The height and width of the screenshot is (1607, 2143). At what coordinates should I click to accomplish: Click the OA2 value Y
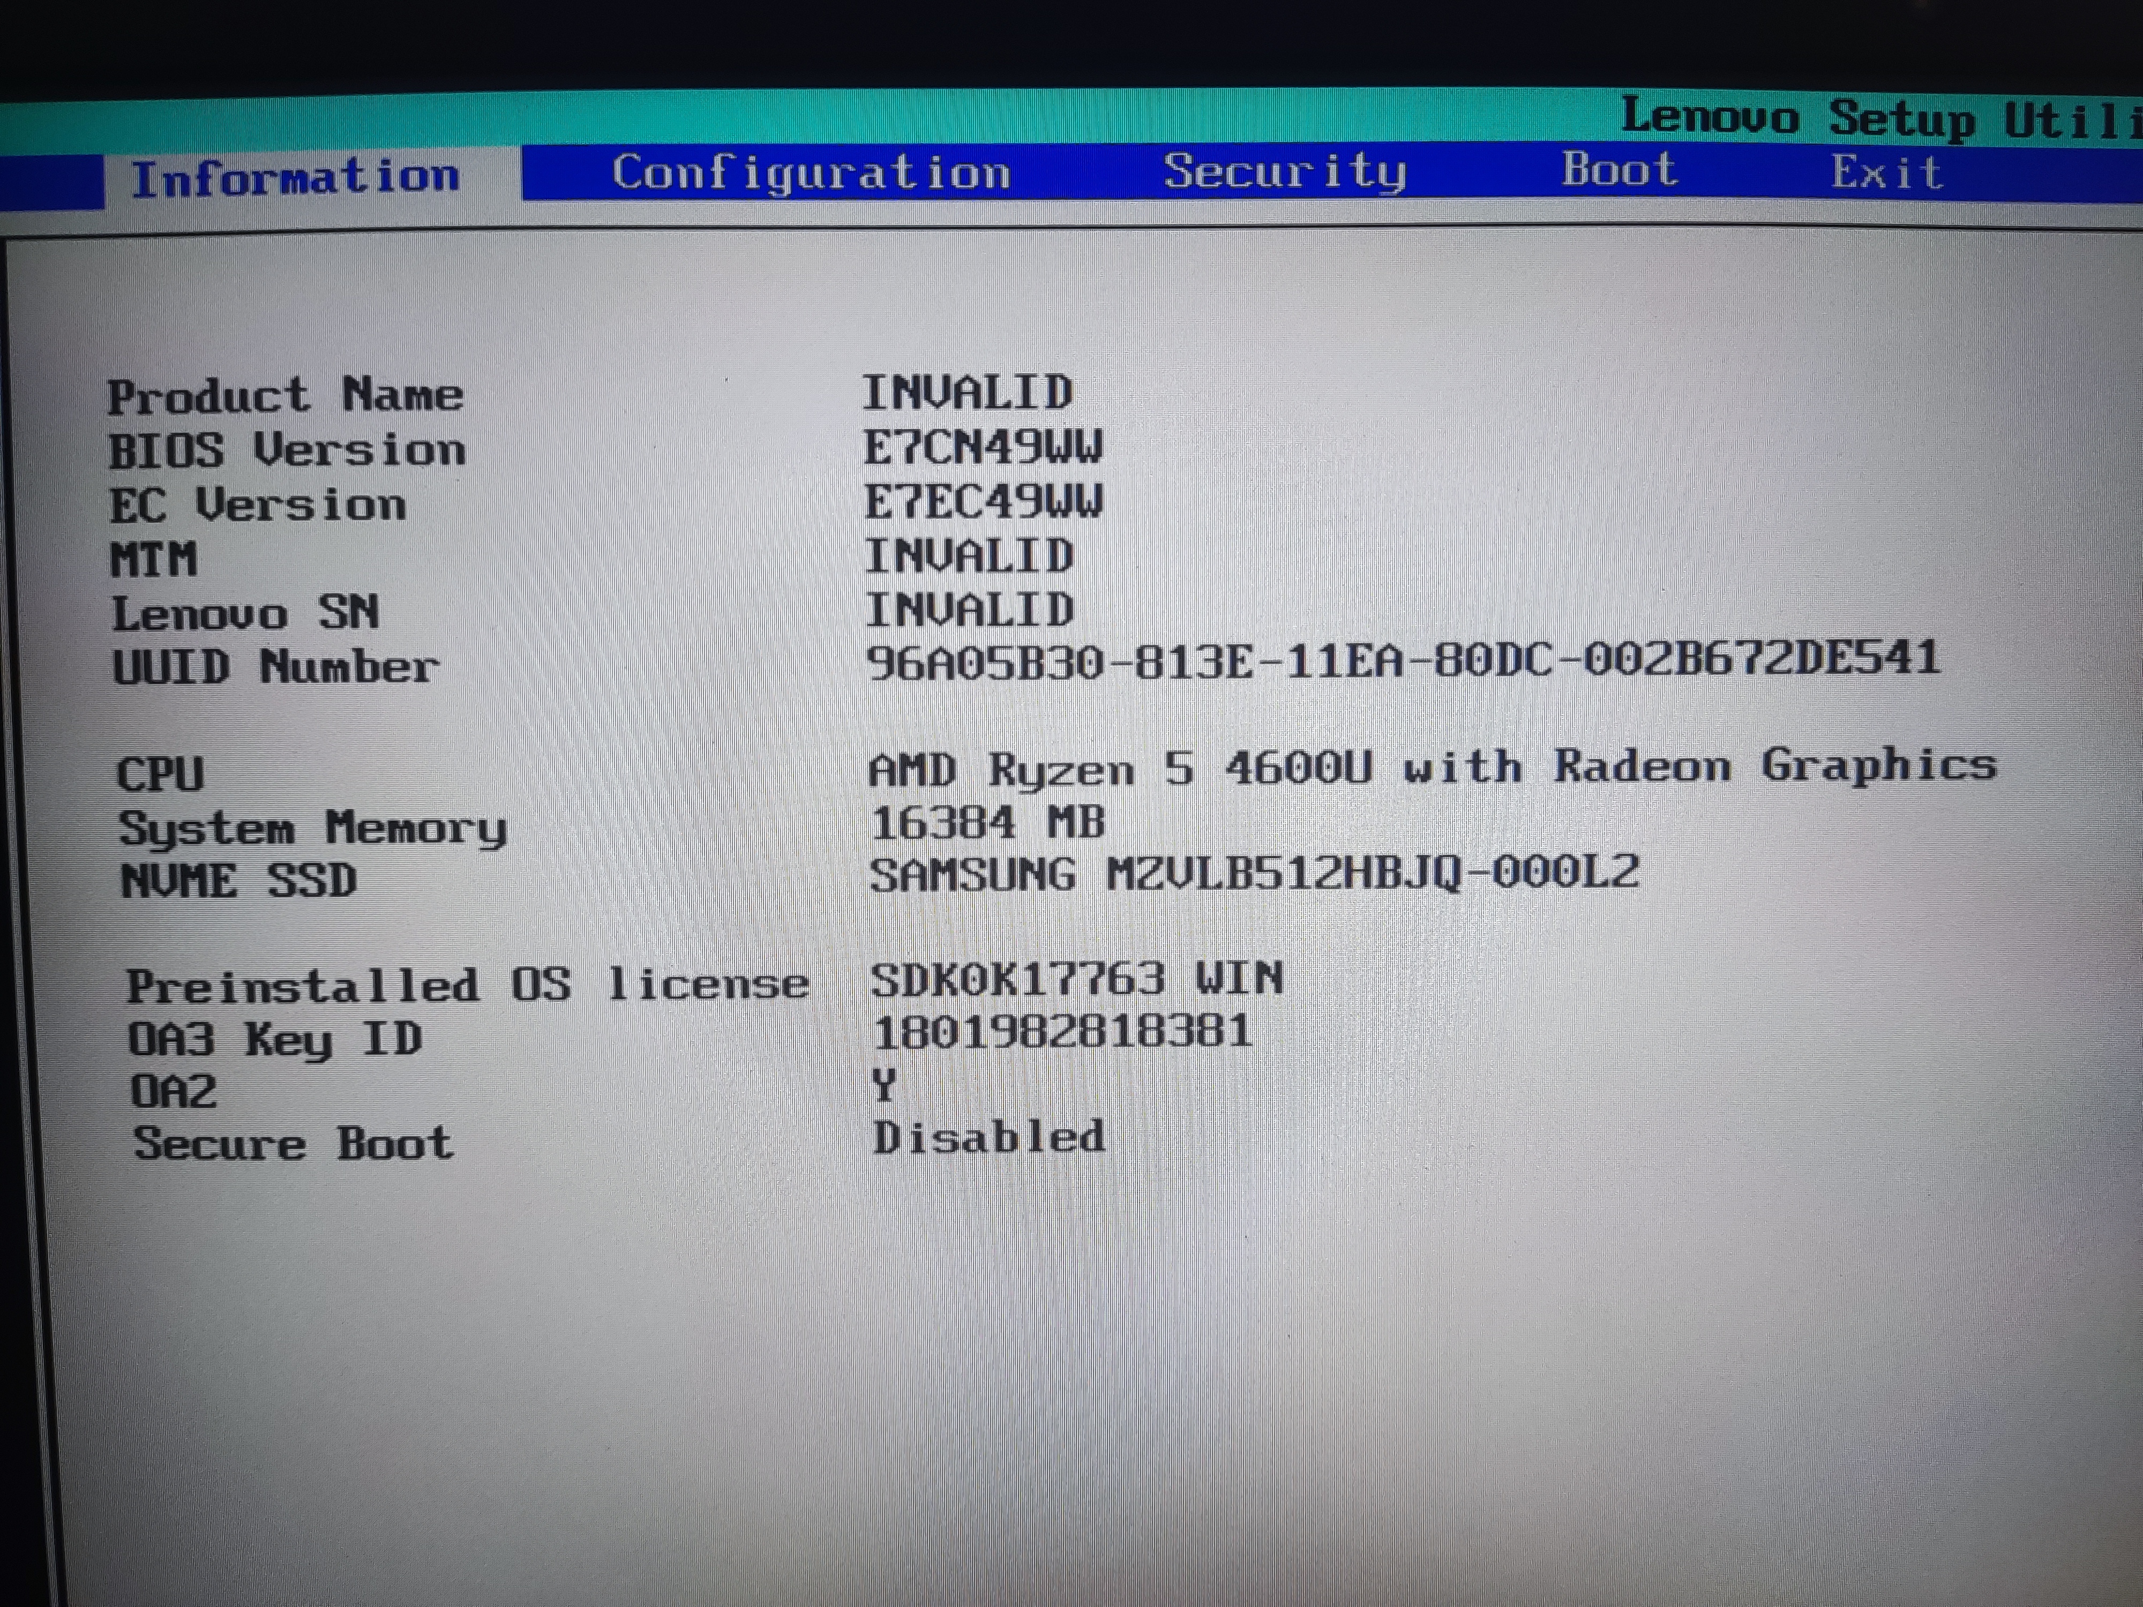coord(883,1085)
